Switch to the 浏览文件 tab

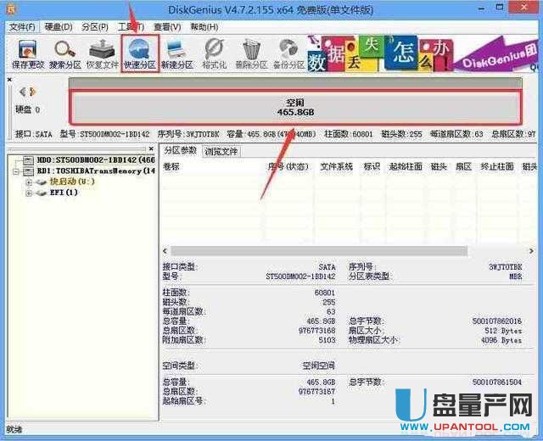(x=221, y=151)
